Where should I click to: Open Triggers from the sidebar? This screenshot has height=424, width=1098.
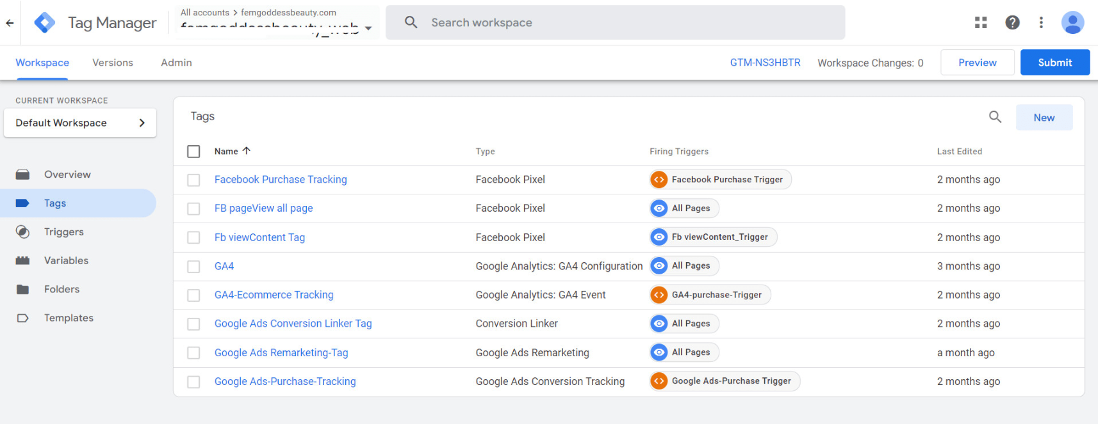[63, 232]
